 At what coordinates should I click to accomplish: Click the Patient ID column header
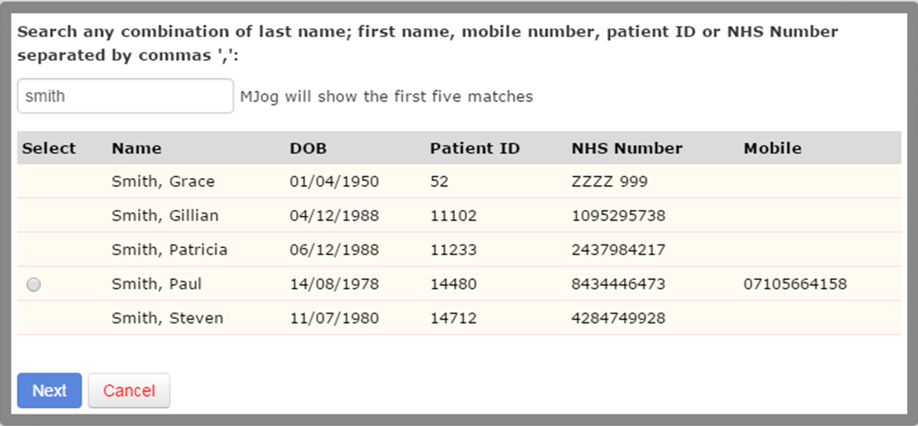point(474,148)
